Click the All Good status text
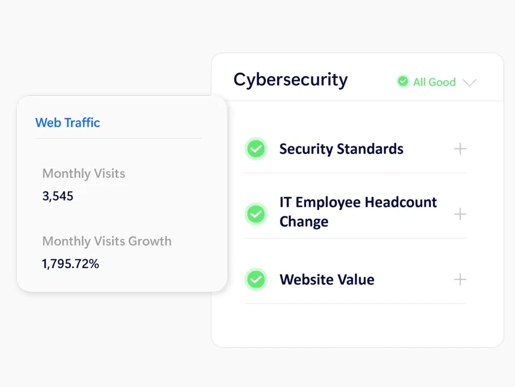 click(434, 82)
